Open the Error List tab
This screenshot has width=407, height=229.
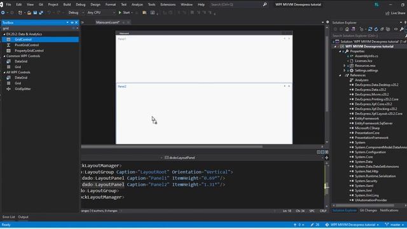click(9, 217)
